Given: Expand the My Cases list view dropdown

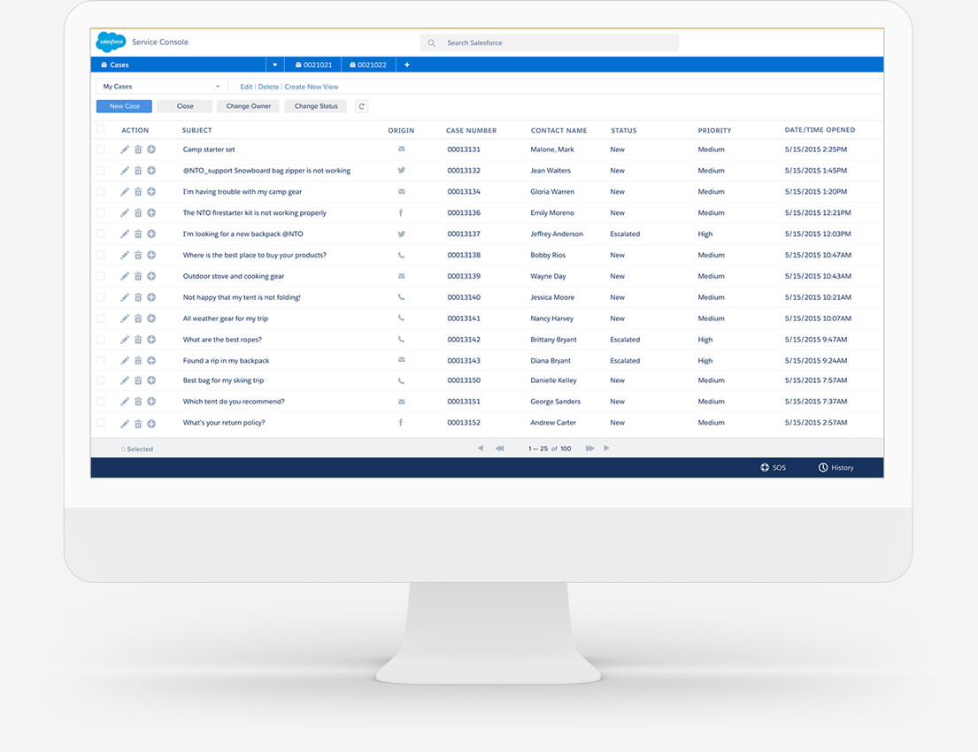Looking at the screenshot, I should pyautogui.click(x=218, y=87).
